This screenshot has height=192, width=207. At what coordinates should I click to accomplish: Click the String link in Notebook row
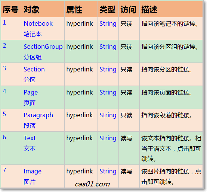pyautogui.click(x=108, y=24)
